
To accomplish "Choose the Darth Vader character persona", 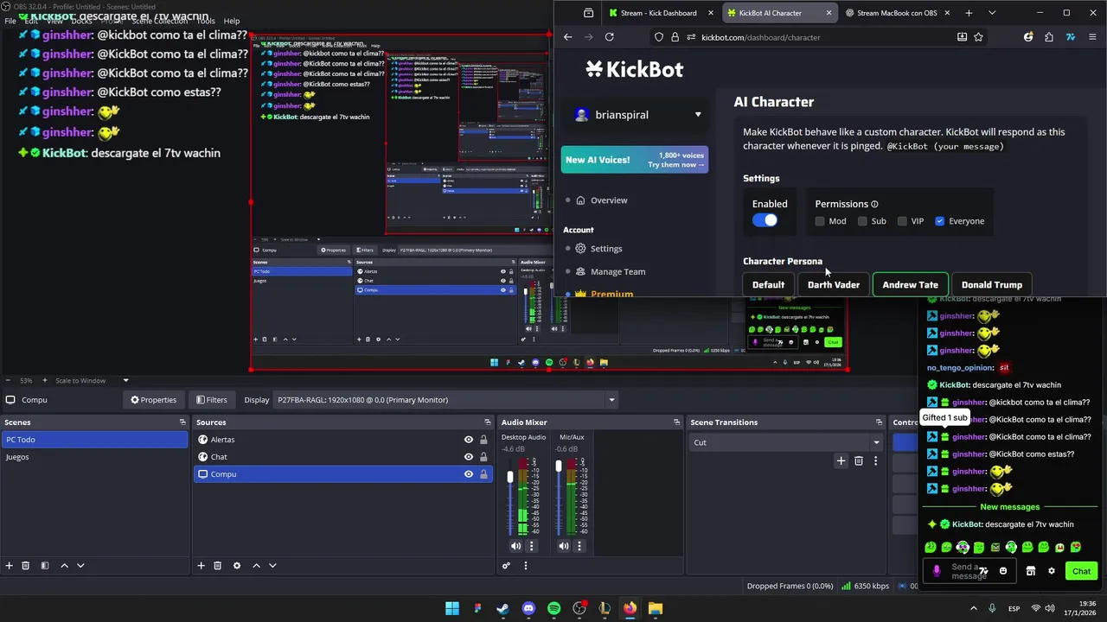I will (x=834, y=285).
